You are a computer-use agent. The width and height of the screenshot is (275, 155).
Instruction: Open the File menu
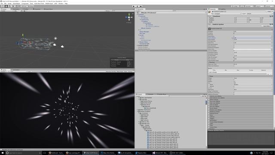[x=2, y=3]
